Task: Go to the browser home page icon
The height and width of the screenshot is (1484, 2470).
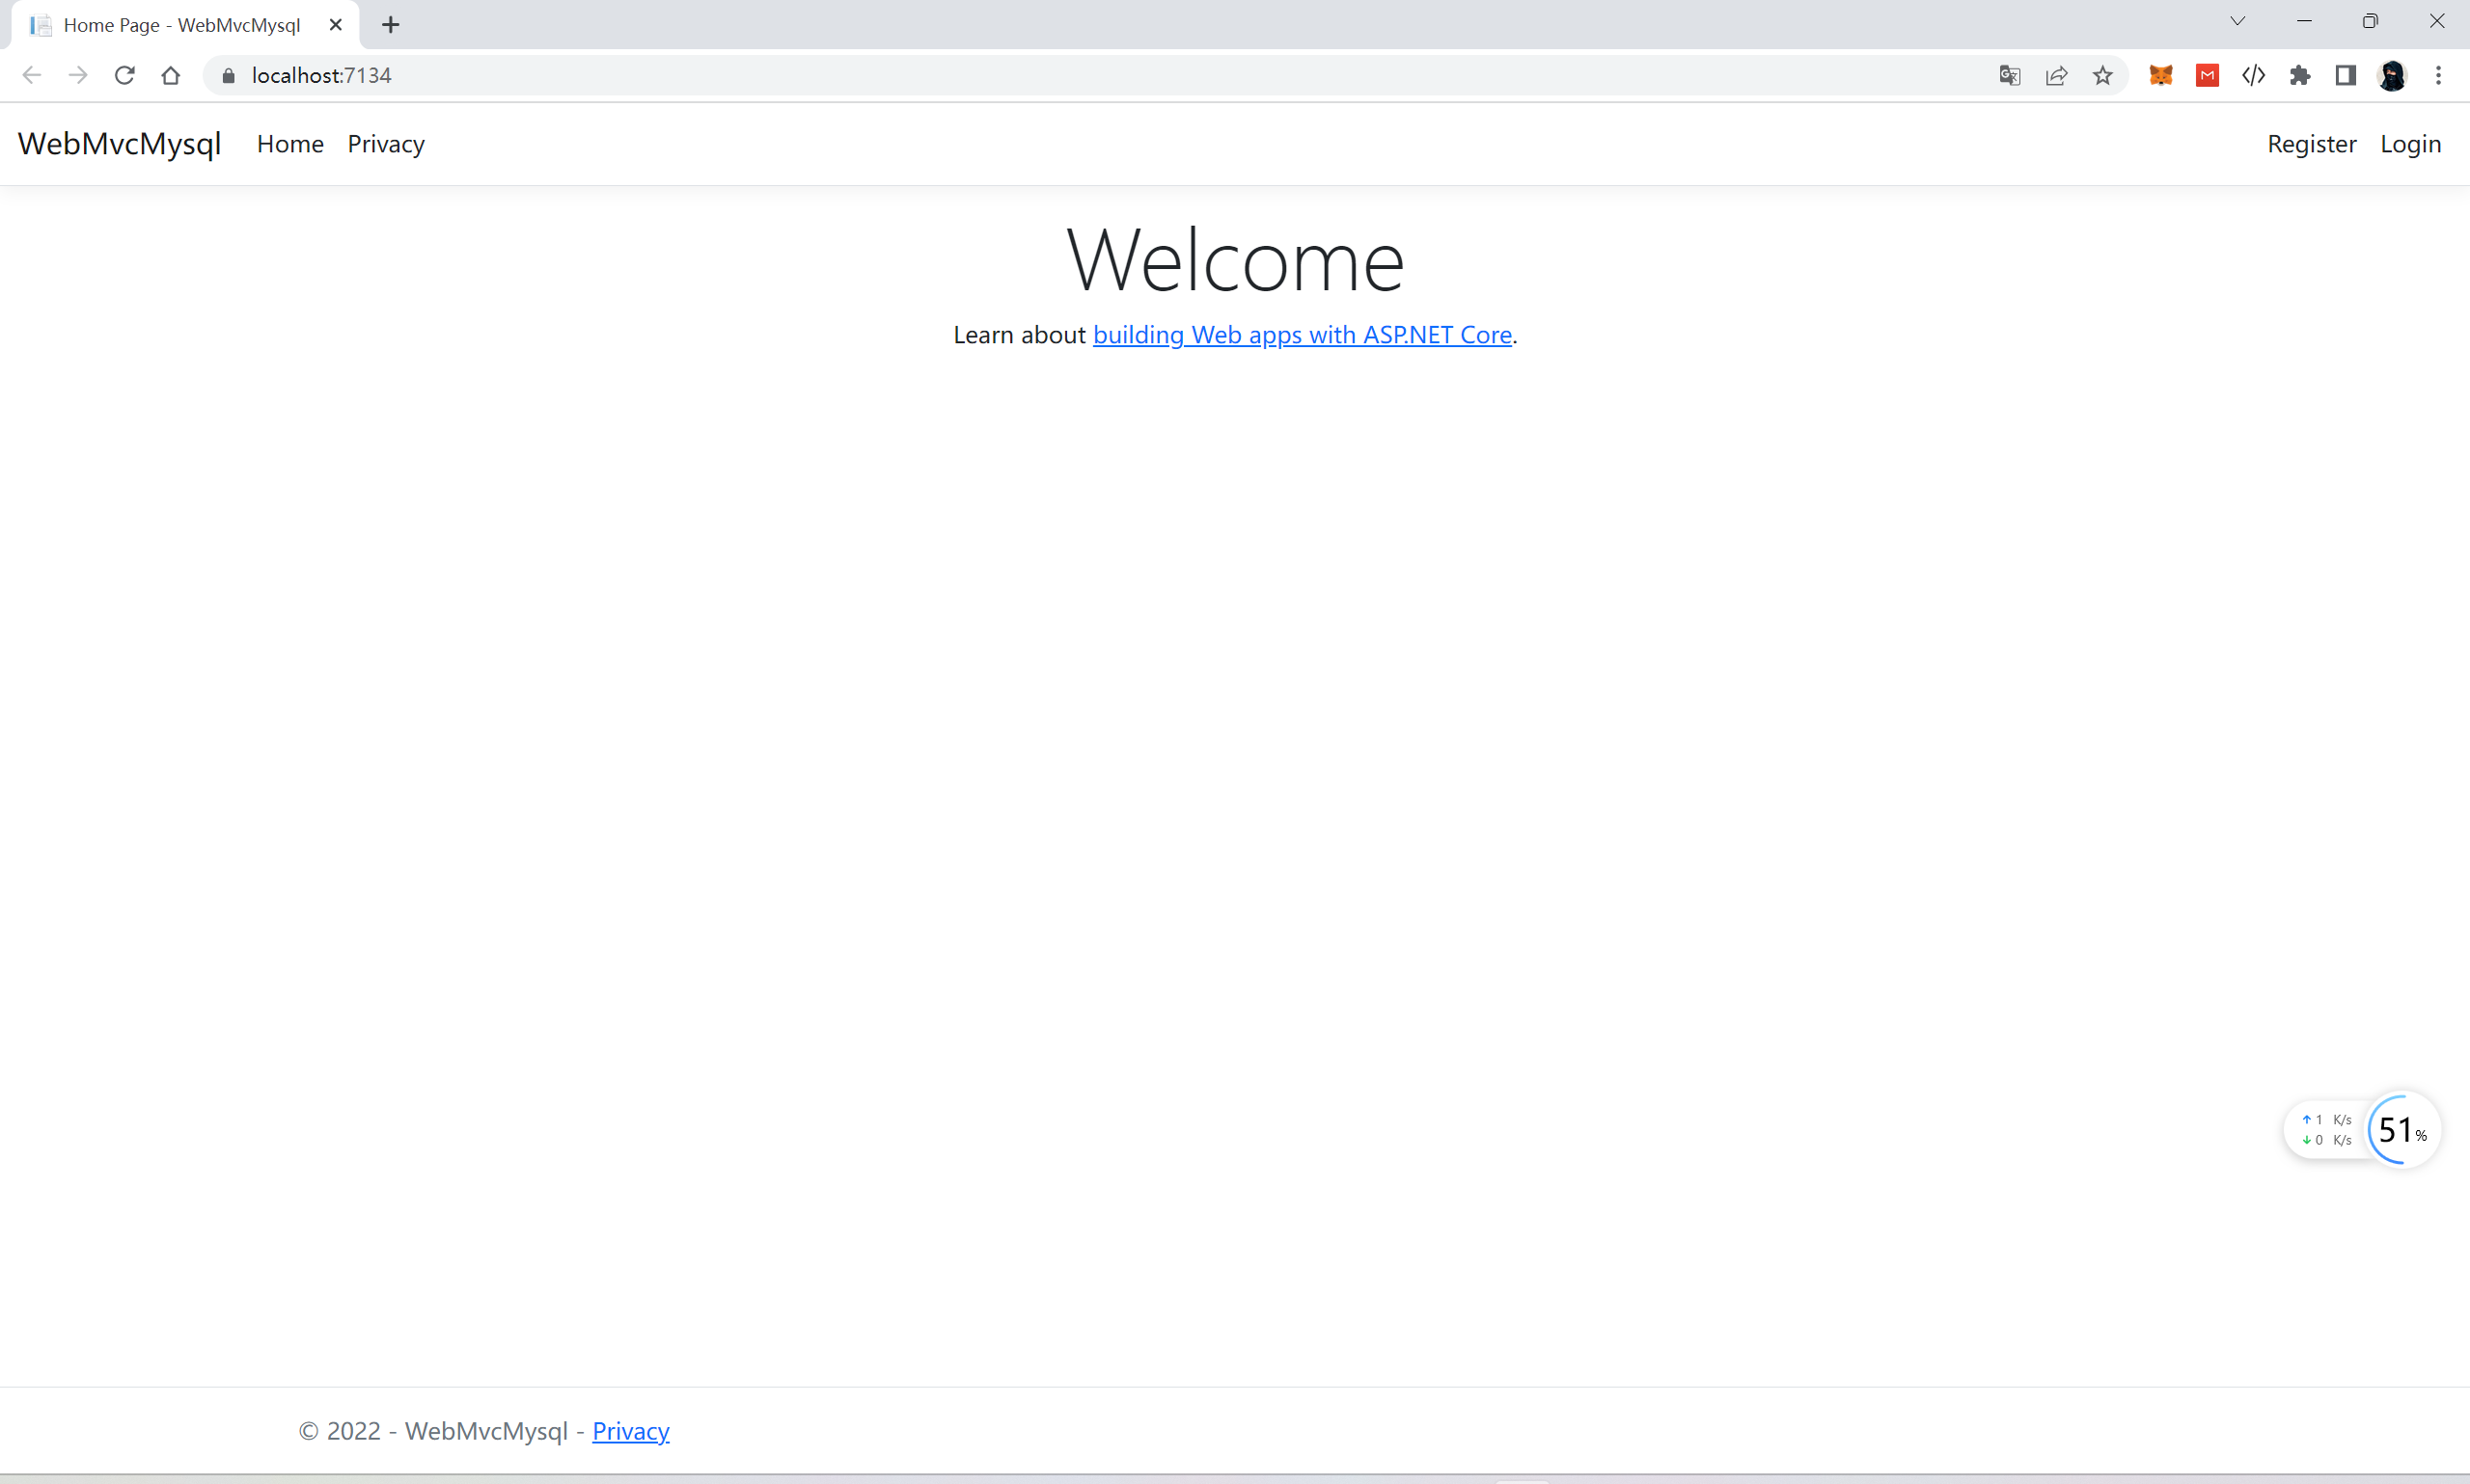Action: point(170,75)
